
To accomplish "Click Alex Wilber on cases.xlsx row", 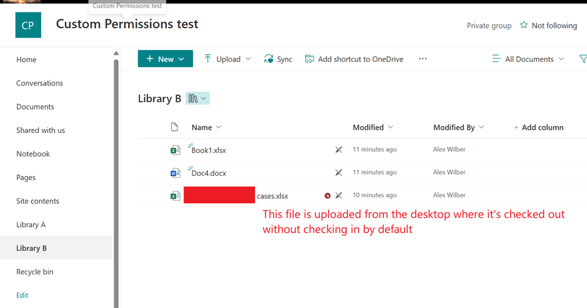I will pyautogui.click(x=449, y=195).
